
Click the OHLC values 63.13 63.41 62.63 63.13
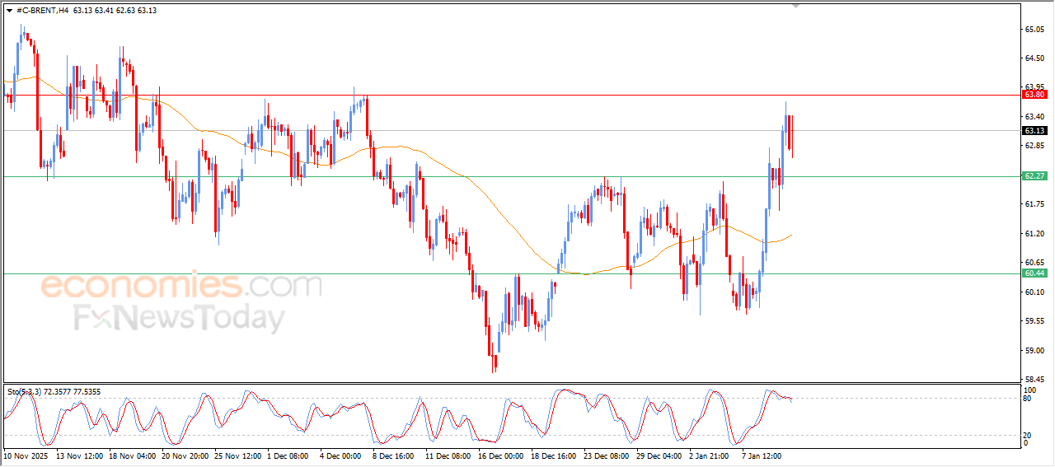click(x=115, y=11)
